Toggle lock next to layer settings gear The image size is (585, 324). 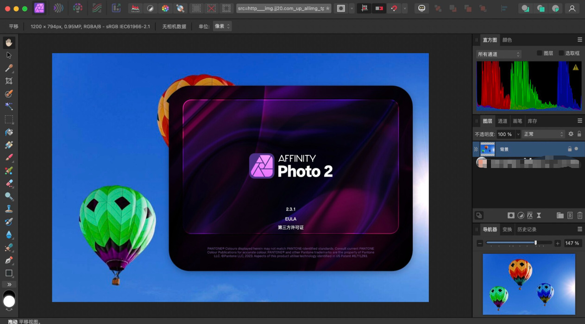click(579, 134)
